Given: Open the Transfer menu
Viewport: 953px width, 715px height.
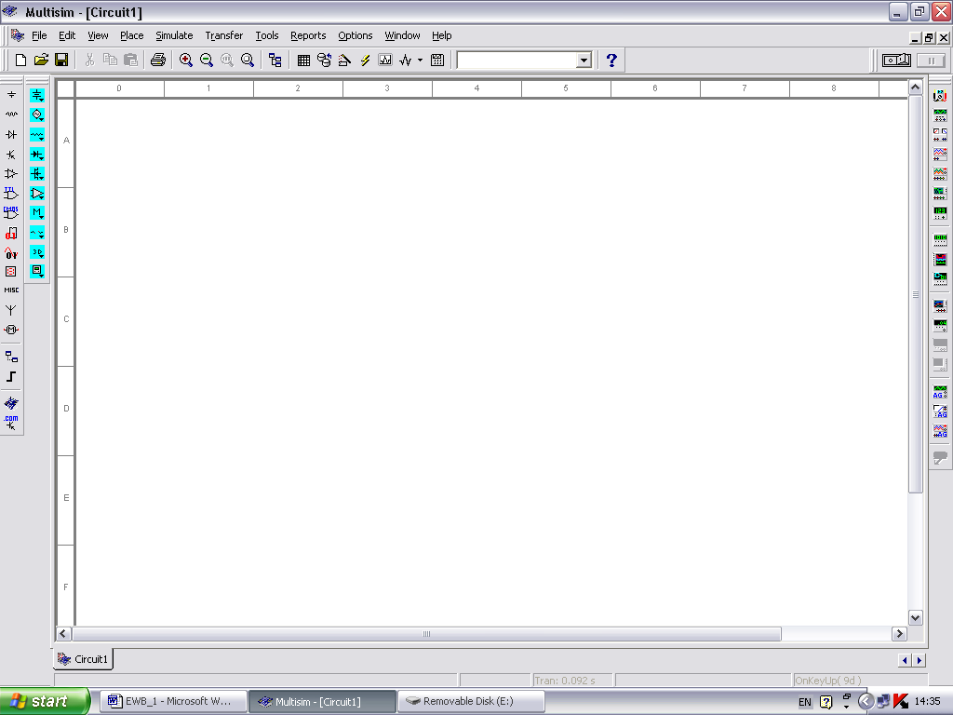Looking at the screenshot, I should [223, 35].
